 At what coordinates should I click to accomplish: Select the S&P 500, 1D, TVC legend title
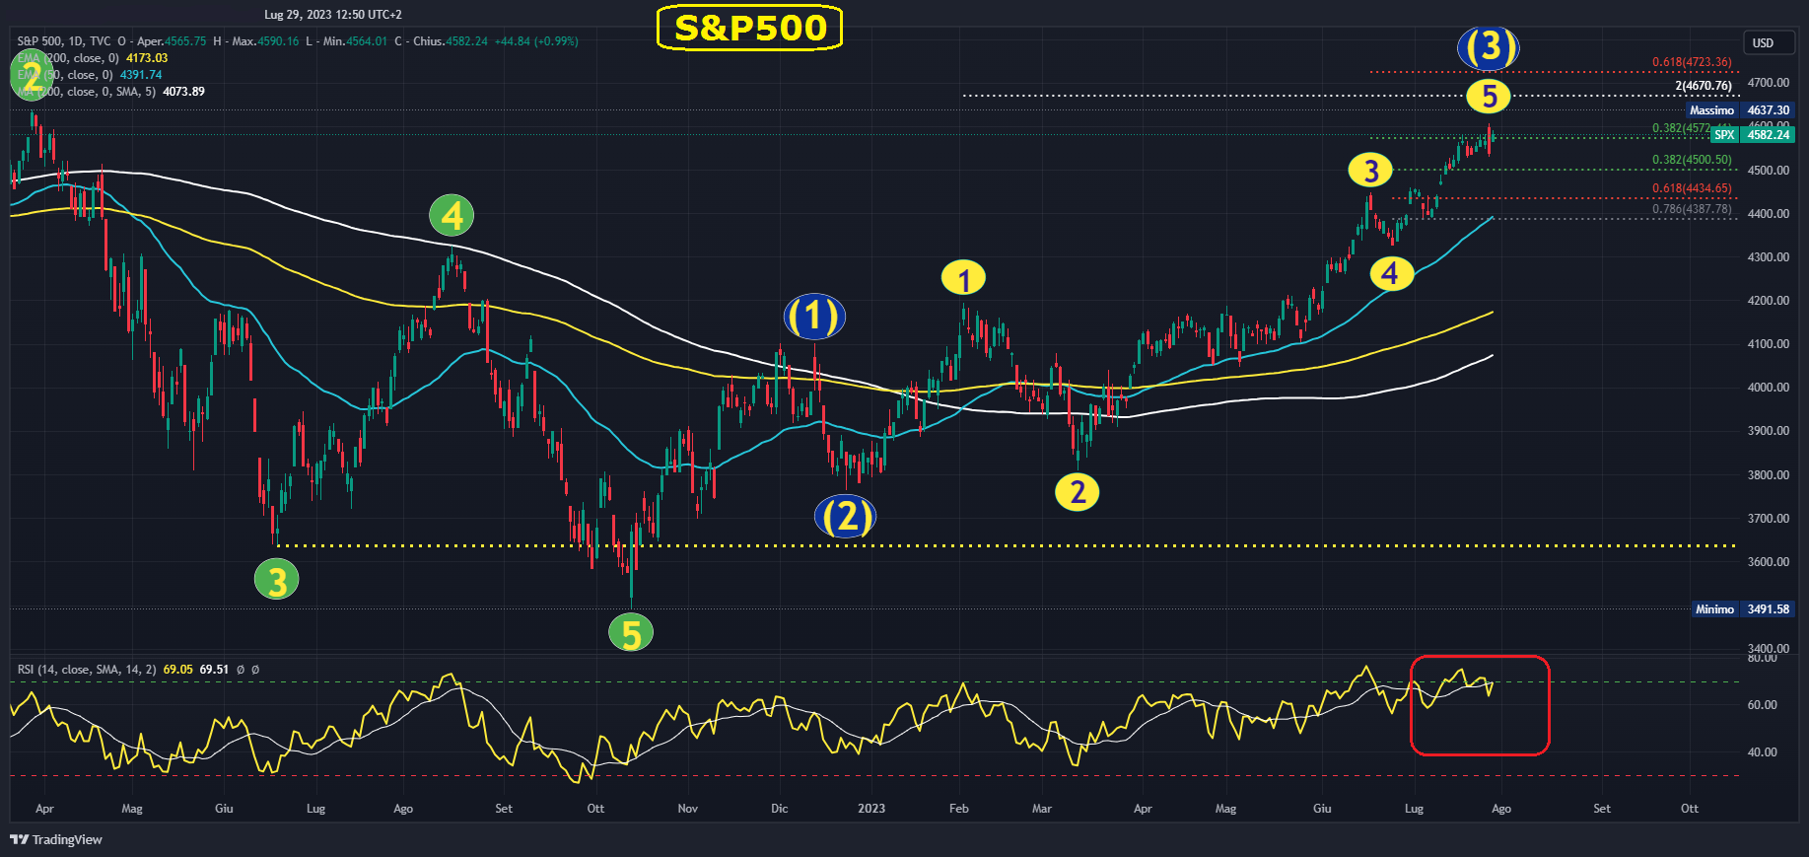coord(64,41)
